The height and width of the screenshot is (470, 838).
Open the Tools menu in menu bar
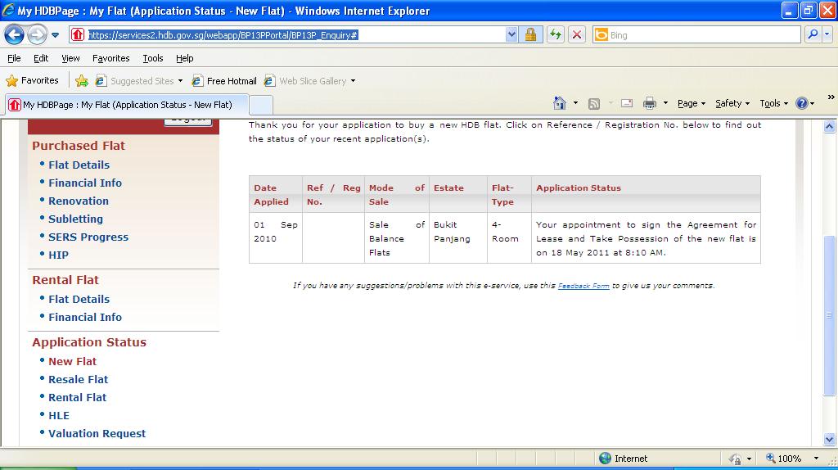click(153, 58)
